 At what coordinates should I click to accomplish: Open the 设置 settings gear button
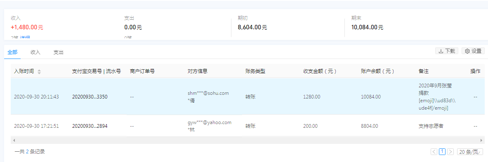click(473, 51)
